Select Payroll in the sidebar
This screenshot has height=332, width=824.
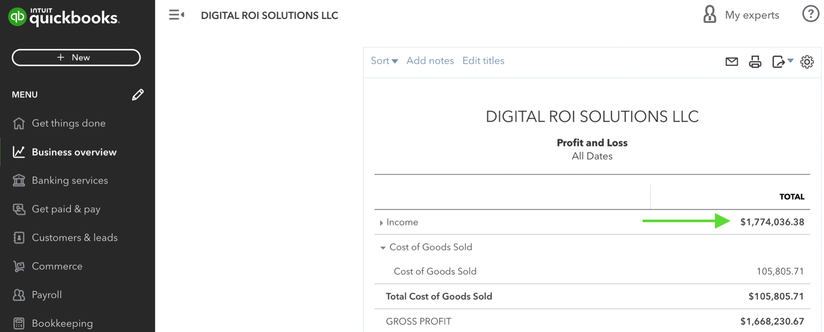click(47, 295)
